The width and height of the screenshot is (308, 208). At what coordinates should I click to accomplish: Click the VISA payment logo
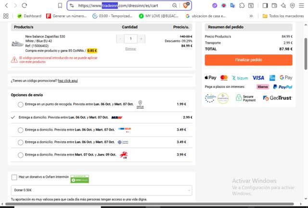tap(258, 78)
